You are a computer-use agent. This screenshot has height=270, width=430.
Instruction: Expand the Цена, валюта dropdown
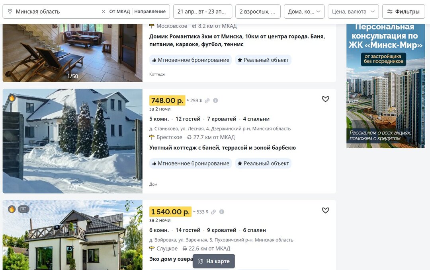(353, 12)
